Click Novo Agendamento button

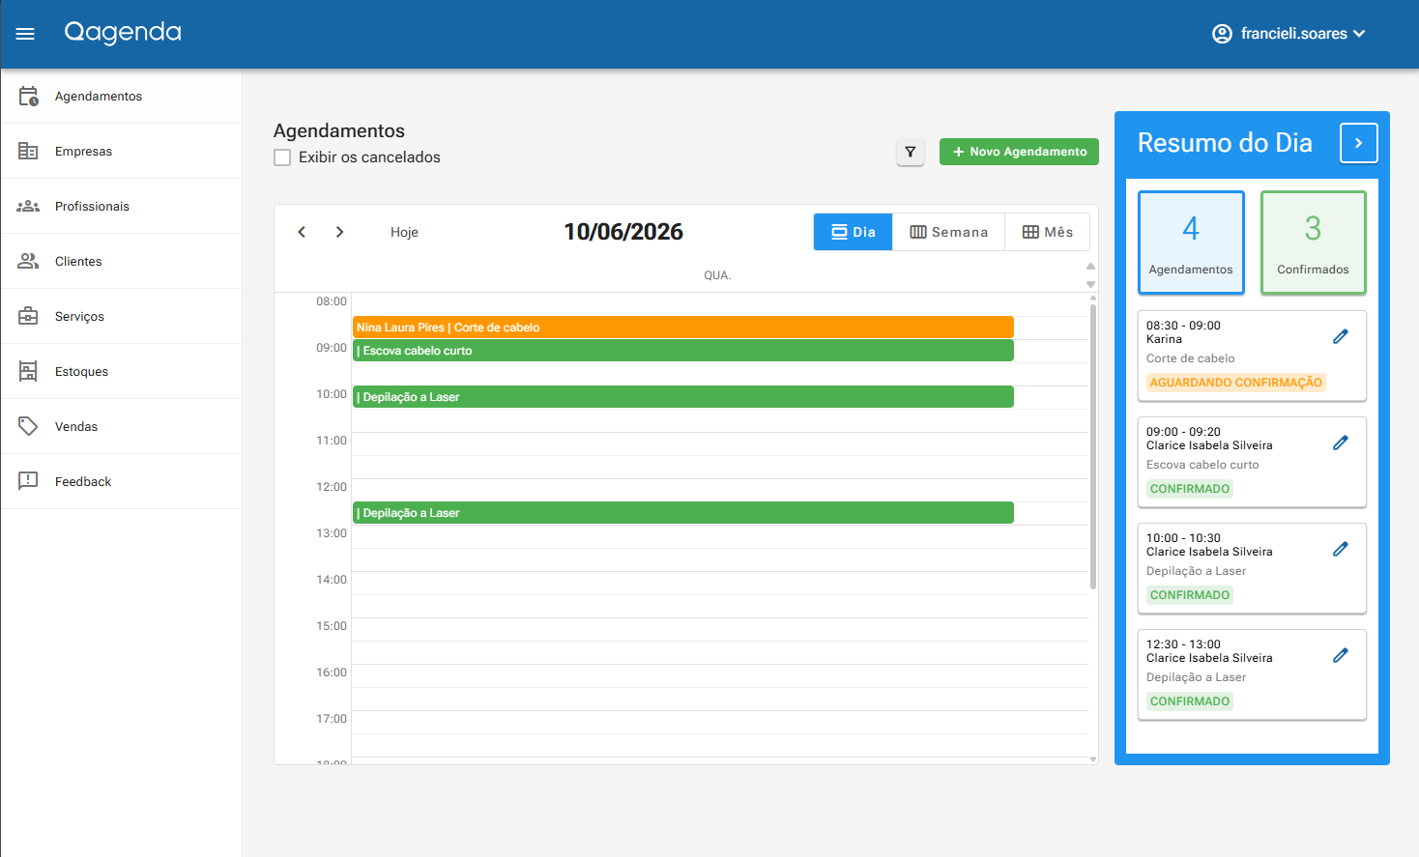(x=1019, y=152)
